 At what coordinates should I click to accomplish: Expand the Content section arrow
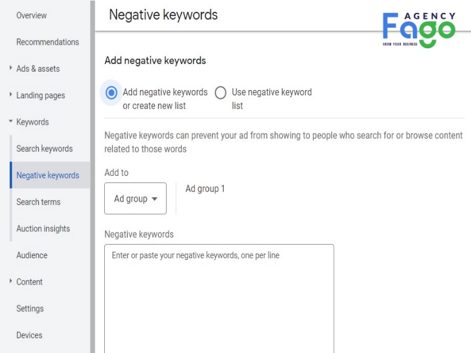[x=11, y=281]
